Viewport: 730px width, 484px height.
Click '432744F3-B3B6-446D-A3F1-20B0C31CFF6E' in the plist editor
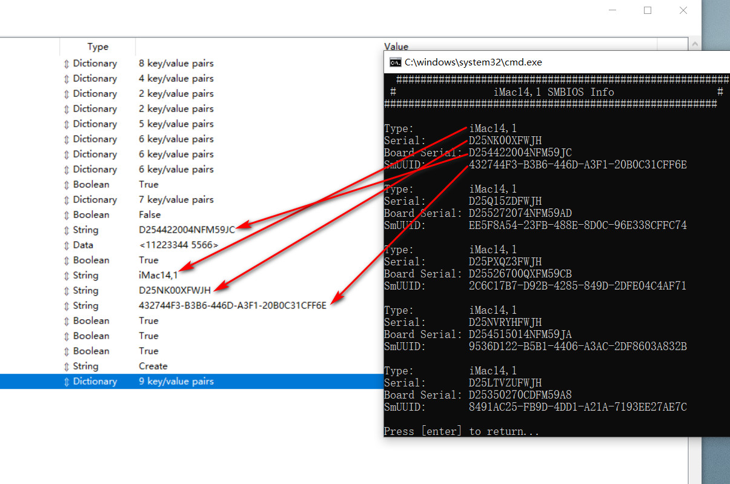[233, 306]
